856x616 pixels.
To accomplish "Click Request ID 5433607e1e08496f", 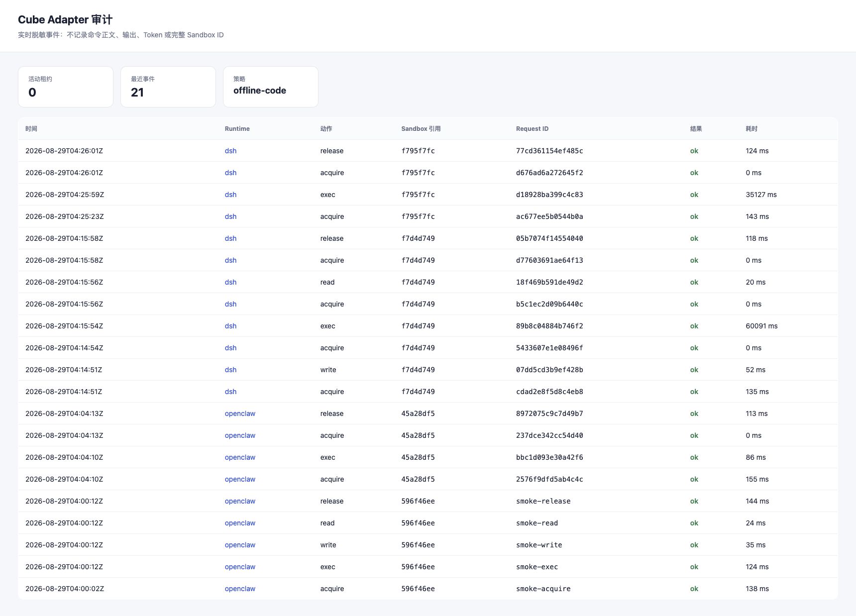I will coord(549,348).
